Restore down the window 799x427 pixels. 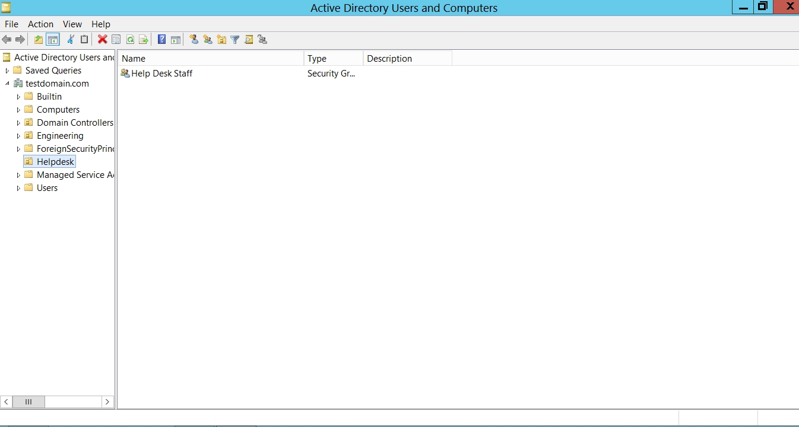pyautogui.click(x=763, y=7)
